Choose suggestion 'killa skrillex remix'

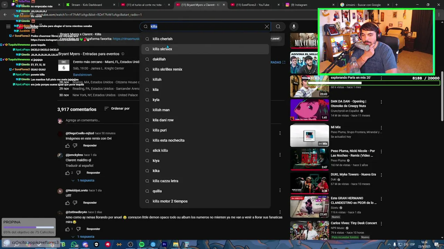tap(205, 70)
